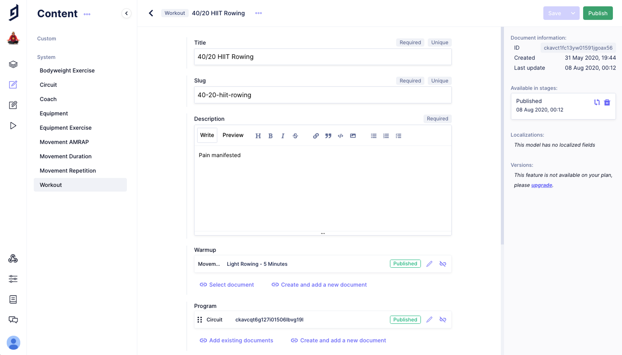Select the Movement AMRAP model
This screenshot has width=622, height=355.
click(x=64, y=142)
